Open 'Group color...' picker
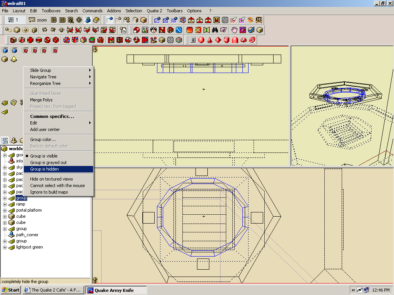 point(43,139)
